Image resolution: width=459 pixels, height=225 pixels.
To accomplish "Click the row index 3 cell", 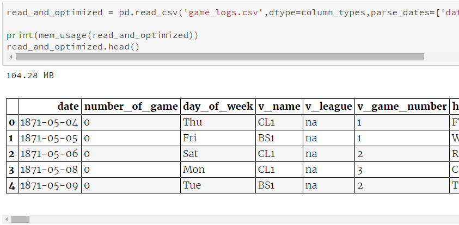I will point(12,170).
